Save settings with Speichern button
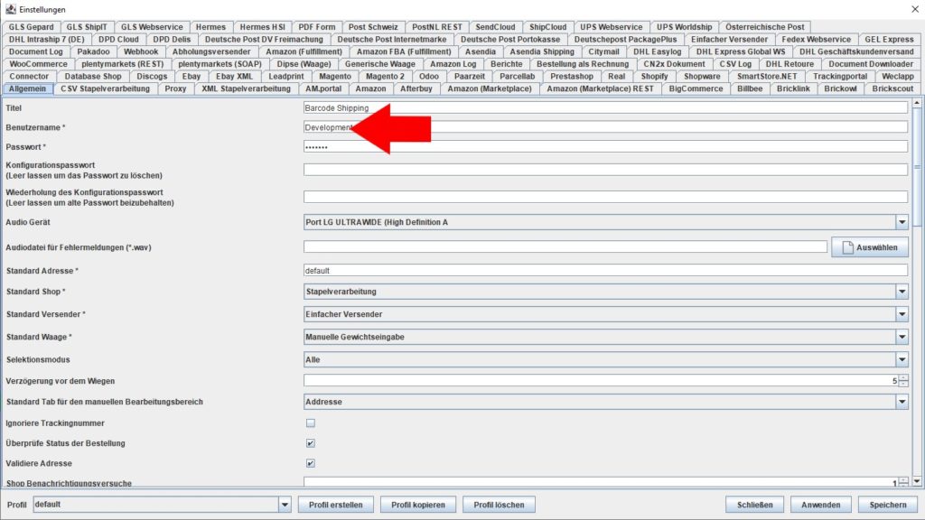This screenshot has width=925, height=520. click(x=888, y=505)
